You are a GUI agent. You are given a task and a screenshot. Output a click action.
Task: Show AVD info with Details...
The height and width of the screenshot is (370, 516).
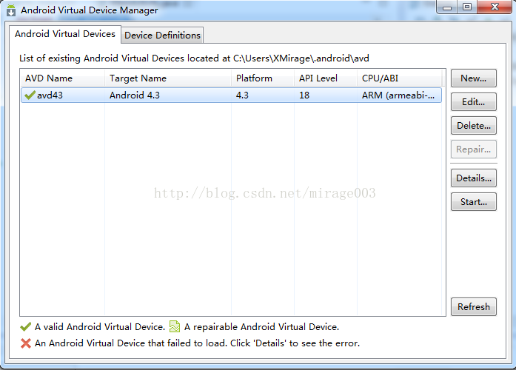[x=474, y=178]
